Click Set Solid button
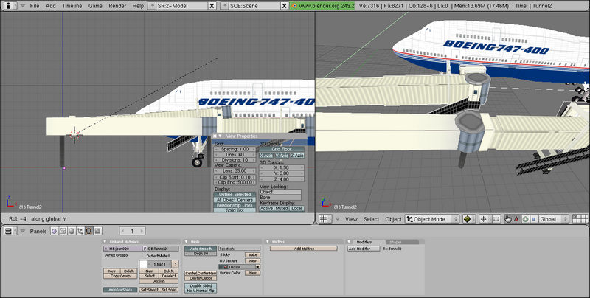The width and height of the screenshot is (590, 298). pos(169,290)
